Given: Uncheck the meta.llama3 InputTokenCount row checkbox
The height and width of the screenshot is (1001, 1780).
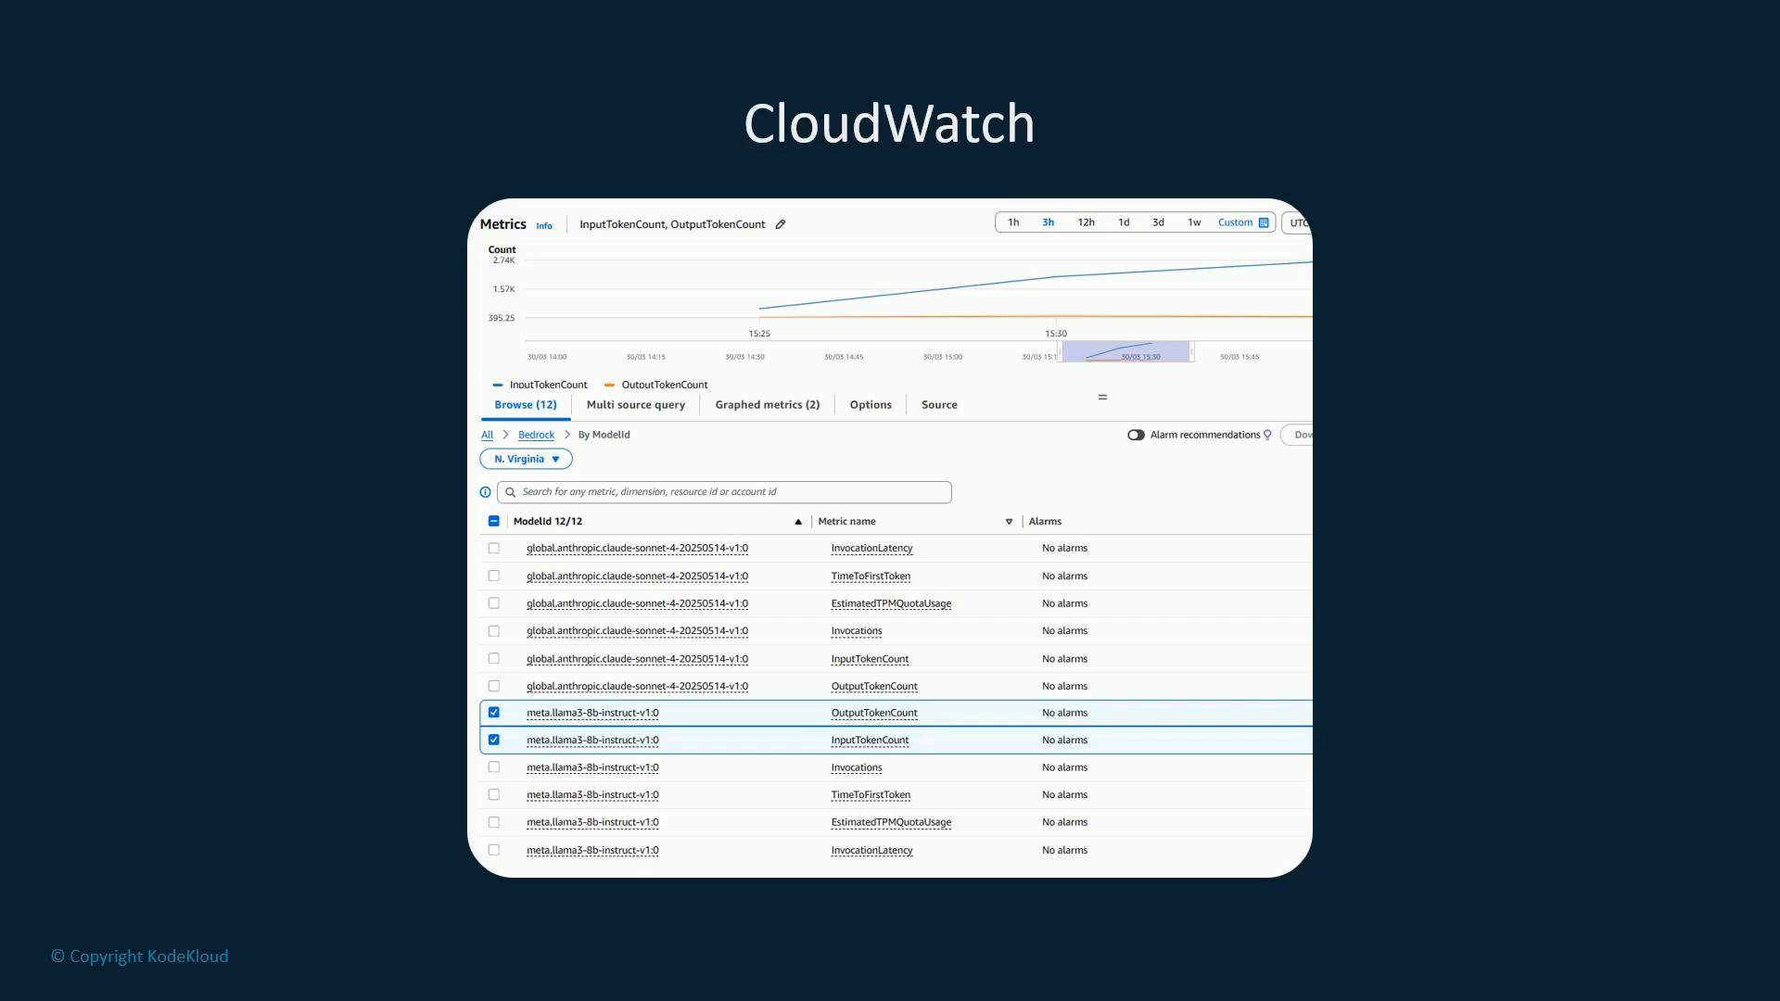Looking at the screenshot, I should pos(494,740).
